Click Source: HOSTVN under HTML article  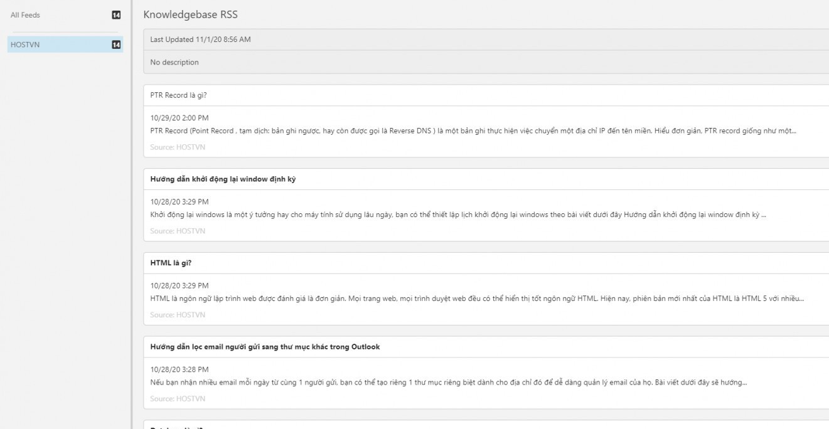click(178, 315)
